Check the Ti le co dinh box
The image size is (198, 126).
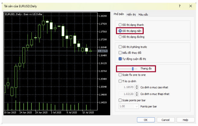tap(120, 81)
